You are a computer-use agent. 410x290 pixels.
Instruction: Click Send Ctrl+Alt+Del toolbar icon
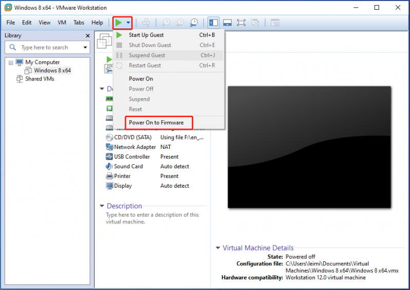click(146, 23)
